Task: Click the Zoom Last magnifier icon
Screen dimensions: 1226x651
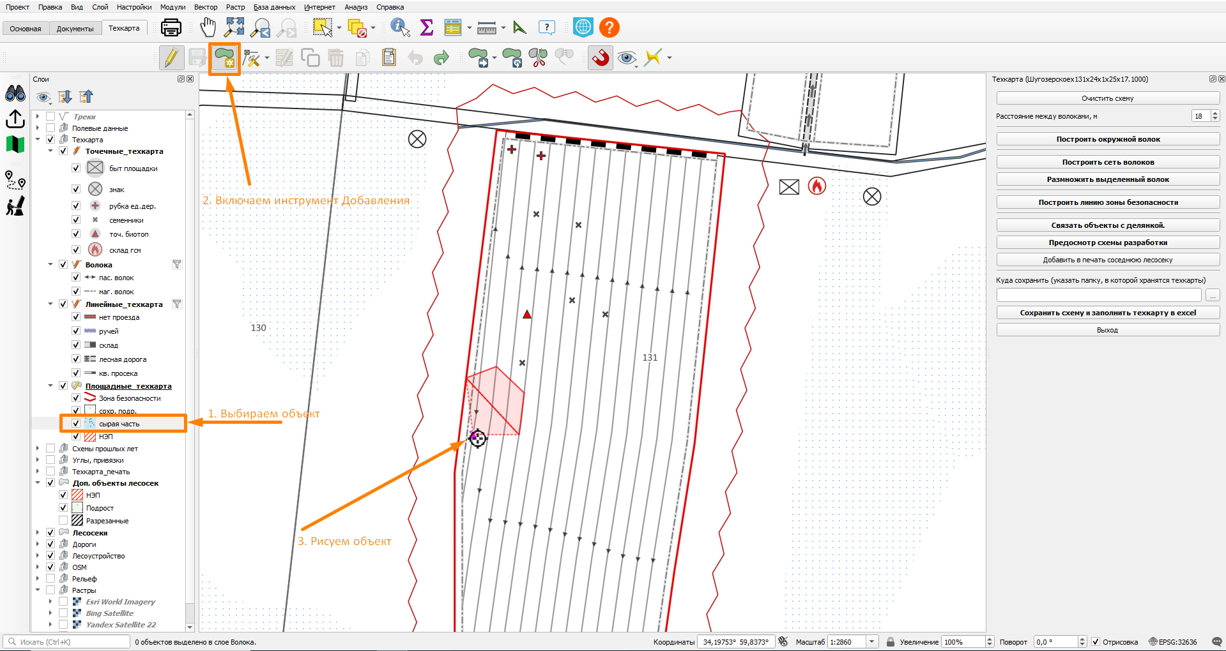Action: click(261, 27)
